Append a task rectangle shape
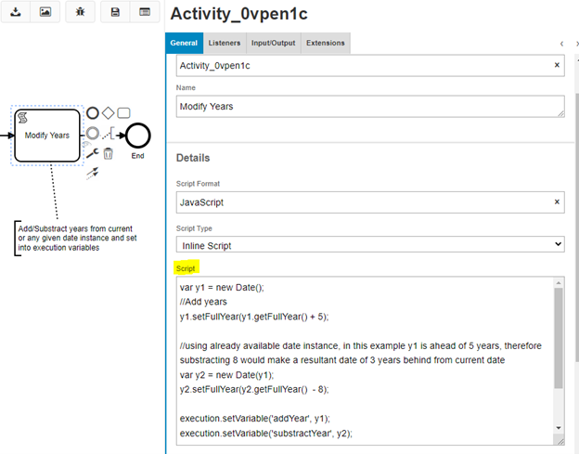 tap(123, 113)
